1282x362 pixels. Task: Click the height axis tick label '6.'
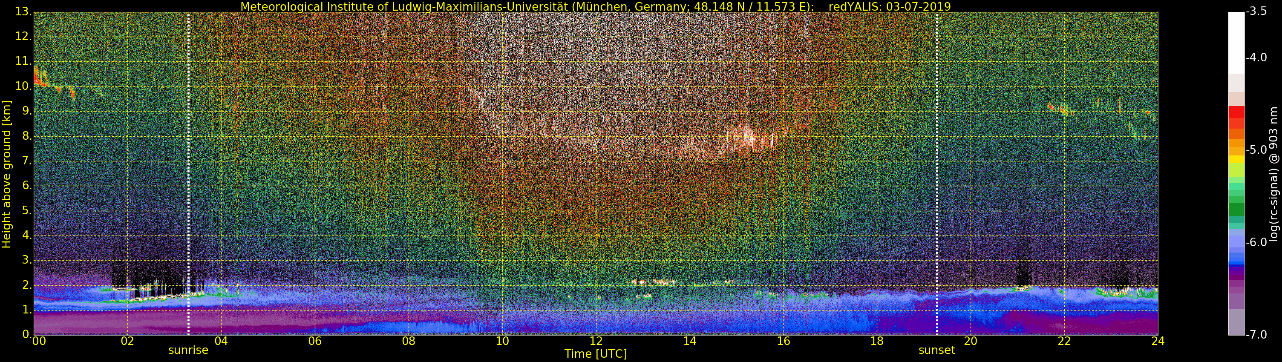(x=27, y=186)
